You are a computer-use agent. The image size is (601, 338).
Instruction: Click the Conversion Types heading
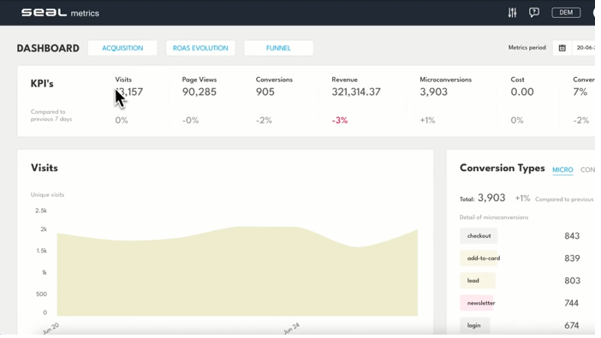coord(502,169)
